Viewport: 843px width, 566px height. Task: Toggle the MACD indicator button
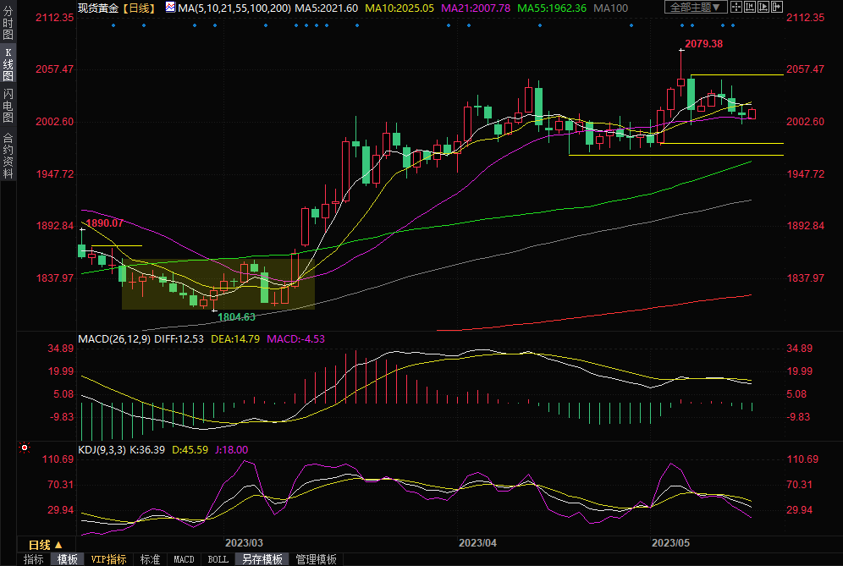coord(184,559)
